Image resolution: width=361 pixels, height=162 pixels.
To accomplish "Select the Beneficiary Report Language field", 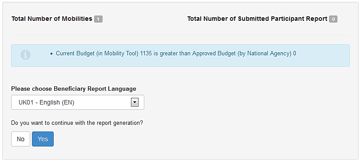I will coord(78,102).
